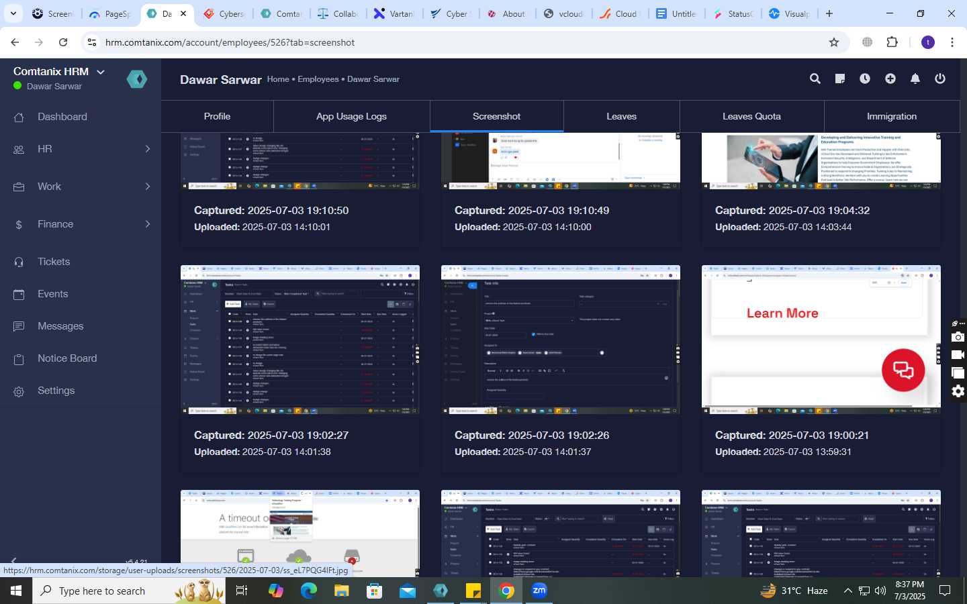Image resolution: width=967 pixels, height=604 pixels.
Task: Open the browser extensions puzzle icon
Action: pyautogui.click(x=892, y=42)
